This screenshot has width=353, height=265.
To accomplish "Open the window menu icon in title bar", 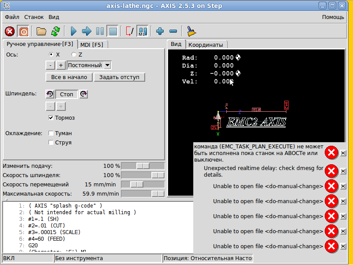I will (7, 6).
